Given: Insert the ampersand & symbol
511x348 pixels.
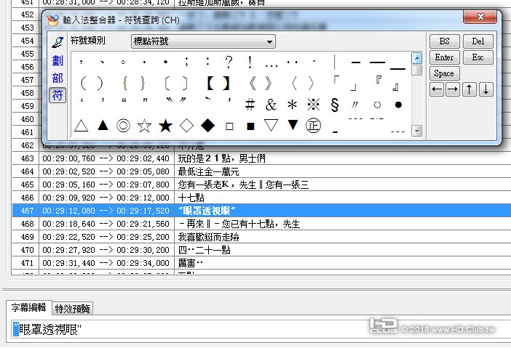Looking at the screenshot, I should click(x=271, y=105).
